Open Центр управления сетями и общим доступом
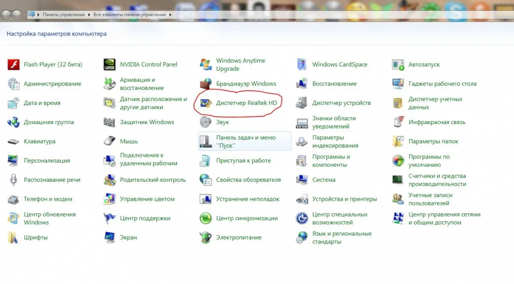The width and height of the screenshot is (514, 284). (445, 219)
